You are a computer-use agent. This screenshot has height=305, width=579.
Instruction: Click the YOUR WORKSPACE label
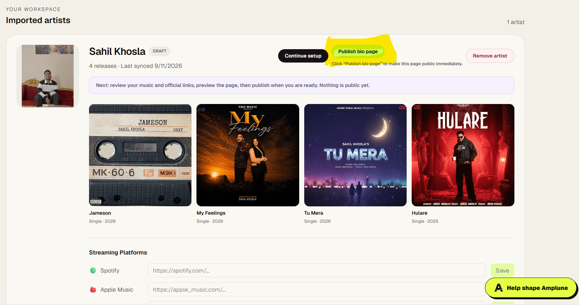[33, 9]
